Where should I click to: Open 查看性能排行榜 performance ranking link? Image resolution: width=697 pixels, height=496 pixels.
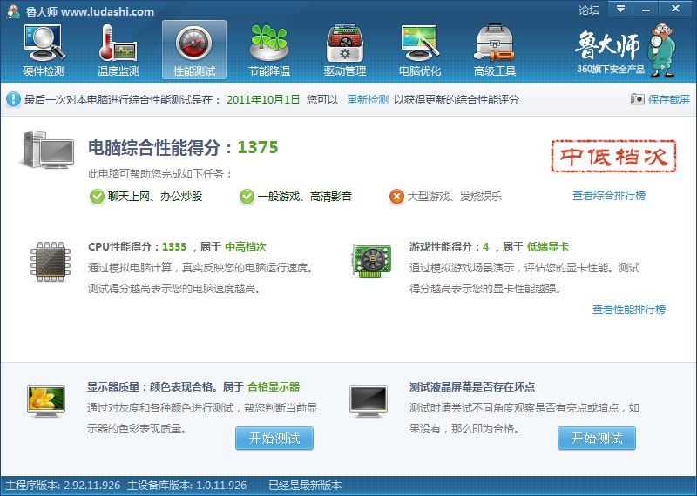coord(629,310)
